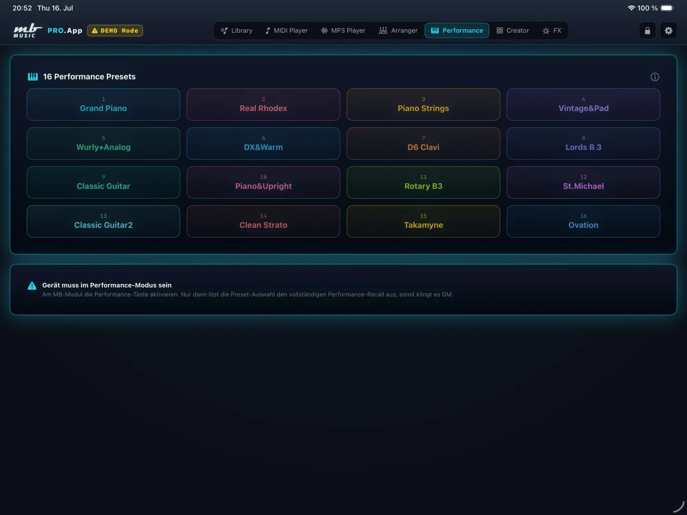Click the lock icon in the header
The image size is (687, 515).
click(647, 30)
